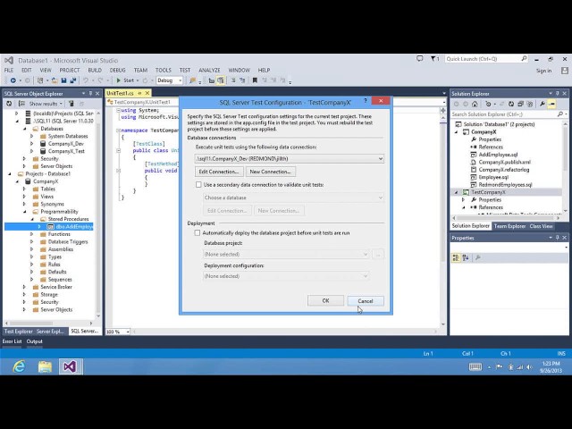Expand the CompanyX_Dev database node

tap(32, 144)
